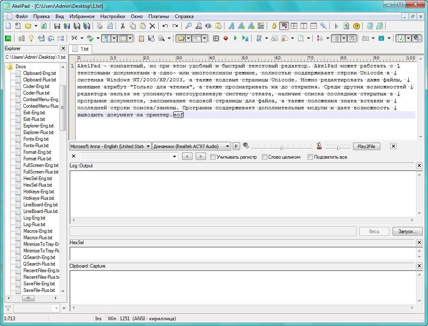428x326 pixels.
Task: Toggle the EB F0 HexSel button
Action: point(352,38)
